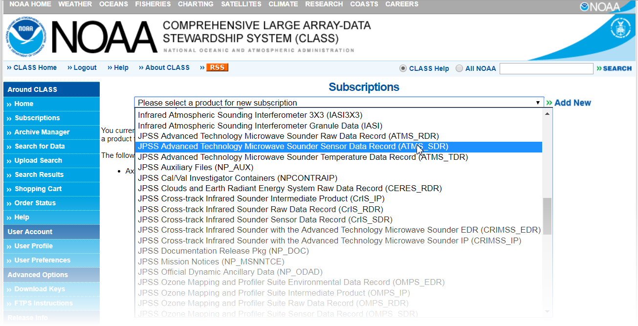Screen dimensions: 638x326
Task: Open Order Status in the sidebar
Action: [x=51, y=203]
